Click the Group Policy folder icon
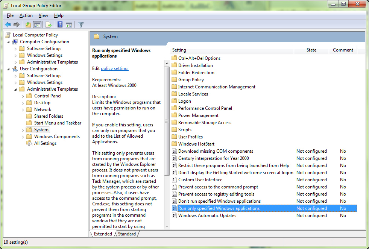 click(x=174, y=79)
